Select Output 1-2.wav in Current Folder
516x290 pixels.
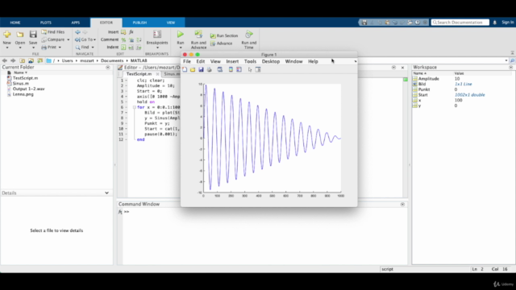(x=29, y=89)
